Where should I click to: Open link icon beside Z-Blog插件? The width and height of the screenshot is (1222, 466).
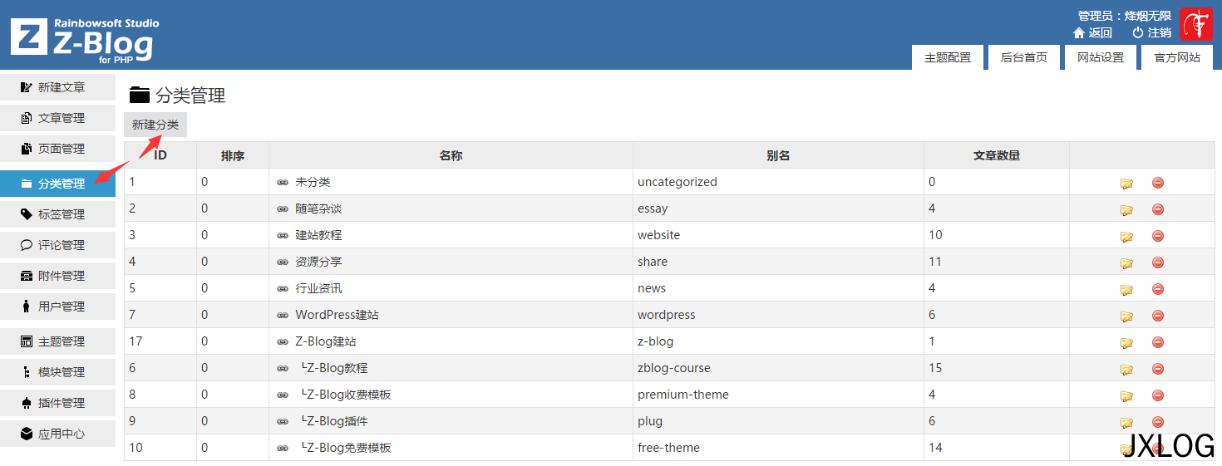pyautogui.click(x=283, y=422)
